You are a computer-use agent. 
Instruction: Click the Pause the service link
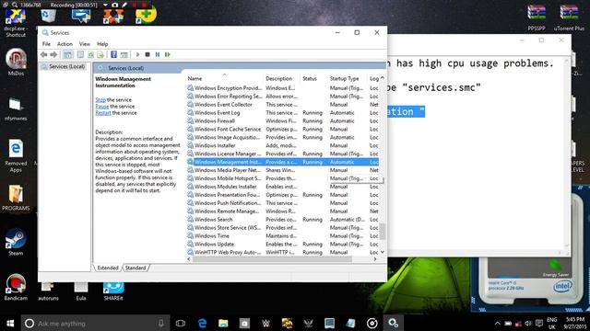(102, 107)
